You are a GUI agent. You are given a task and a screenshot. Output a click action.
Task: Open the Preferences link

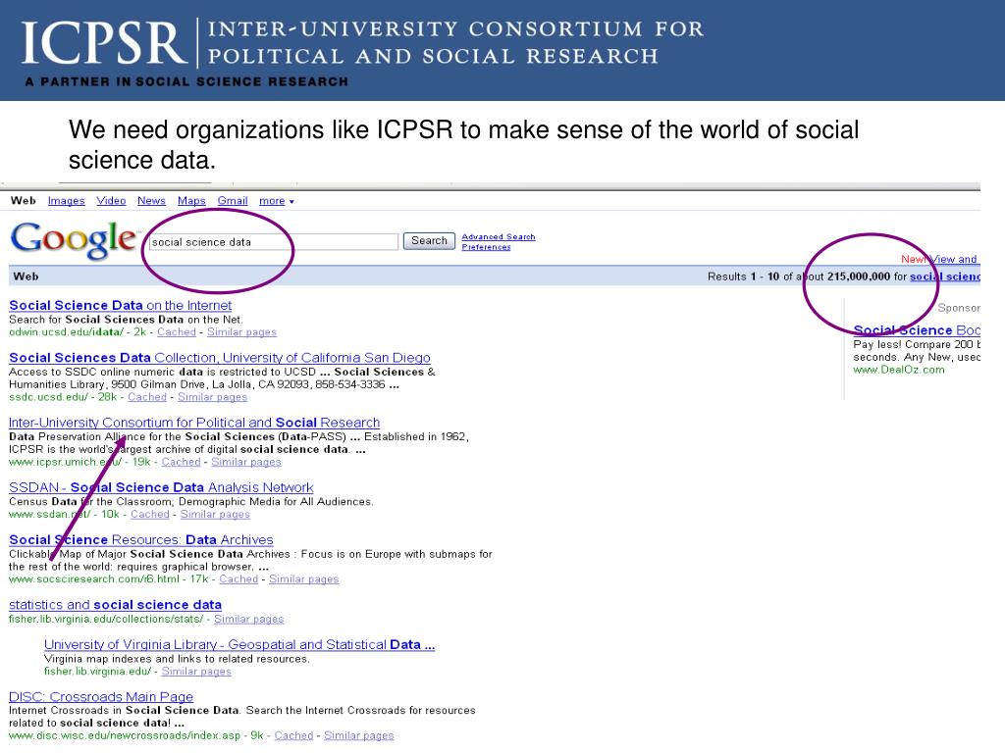pyautogui.click(x=487, y=247)
